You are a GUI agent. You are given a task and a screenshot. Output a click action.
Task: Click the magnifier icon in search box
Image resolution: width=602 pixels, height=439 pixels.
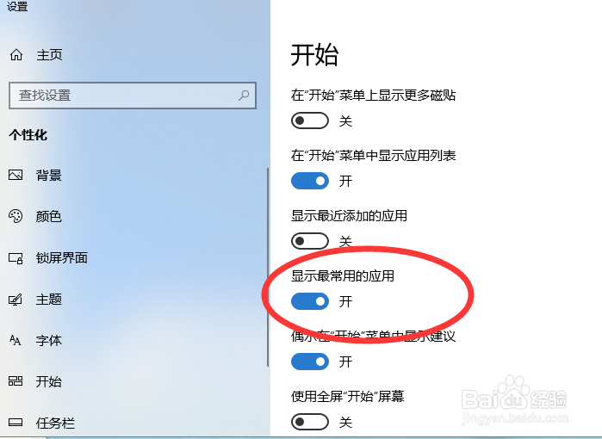pos(244,96)
